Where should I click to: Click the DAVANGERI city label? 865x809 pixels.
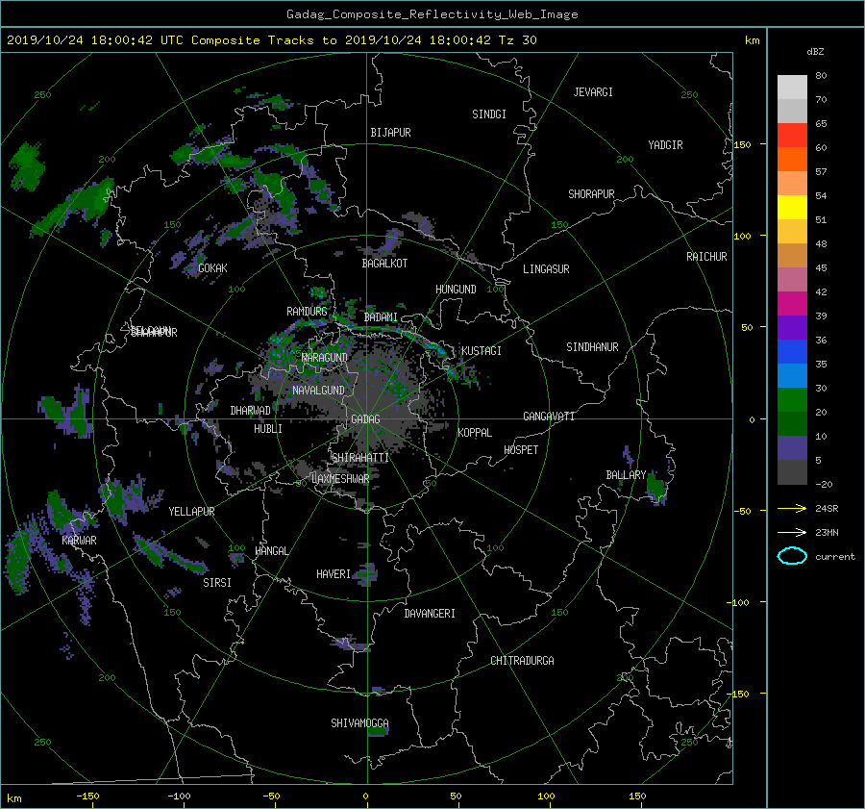(430, 614)
